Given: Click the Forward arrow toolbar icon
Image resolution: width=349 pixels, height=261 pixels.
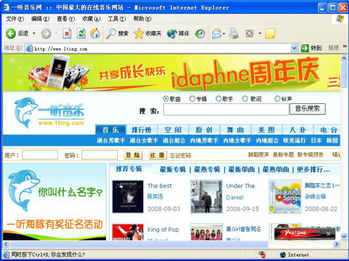Looking at the screenshot, I should (x=46, y=34).
